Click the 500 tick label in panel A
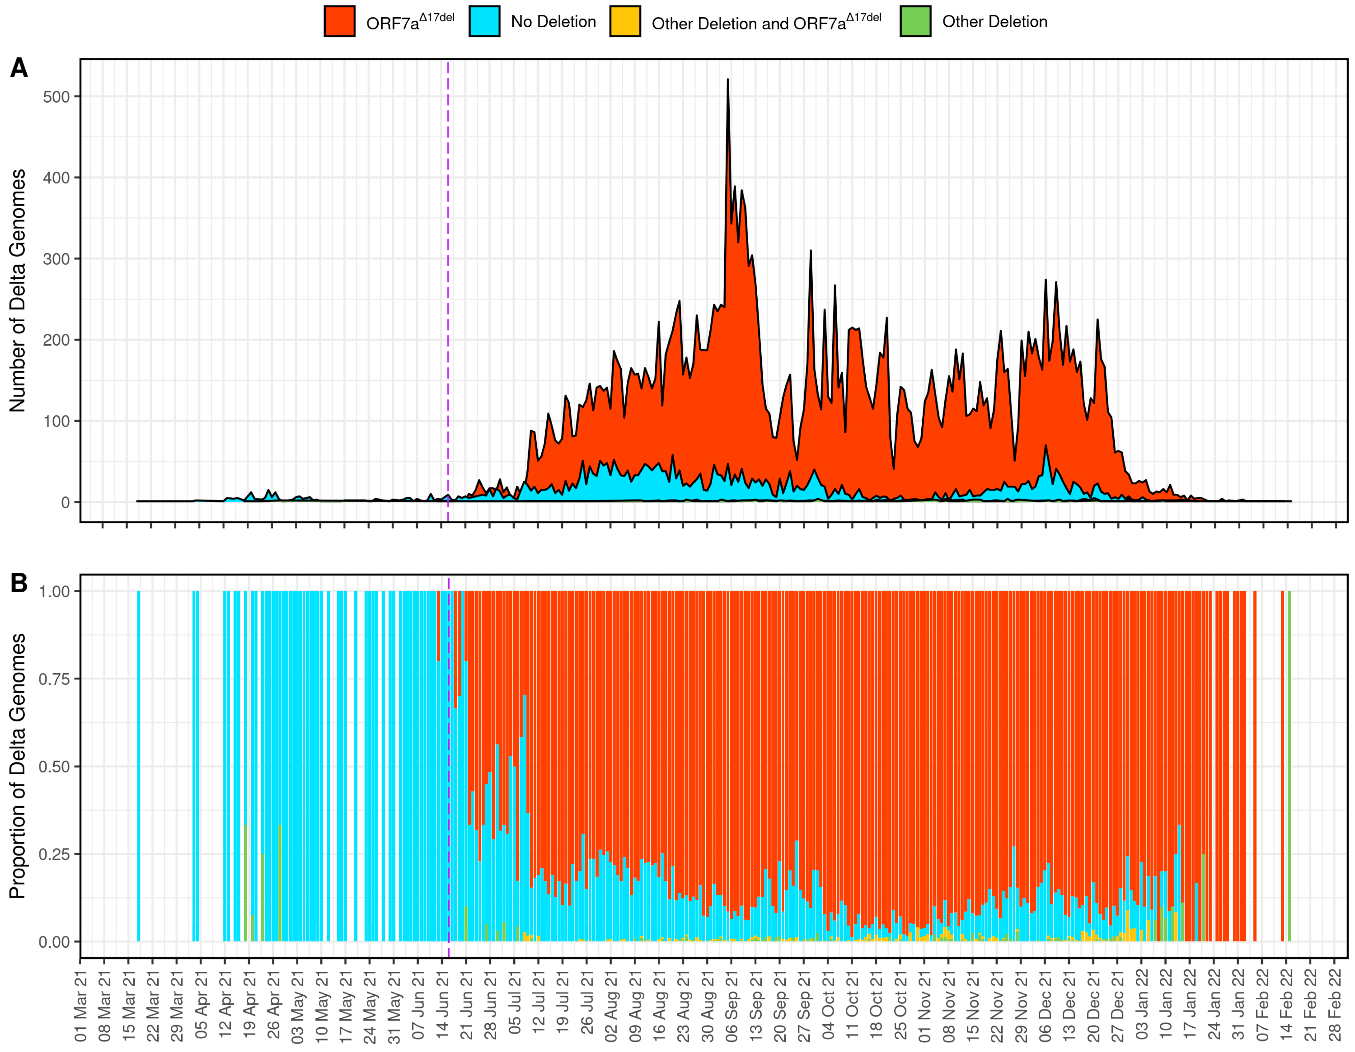The image size is (1355, 1052). coord(56,97)
